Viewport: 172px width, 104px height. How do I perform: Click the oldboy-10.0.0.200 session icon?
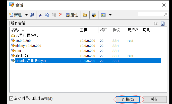click(x=13, y=46)
